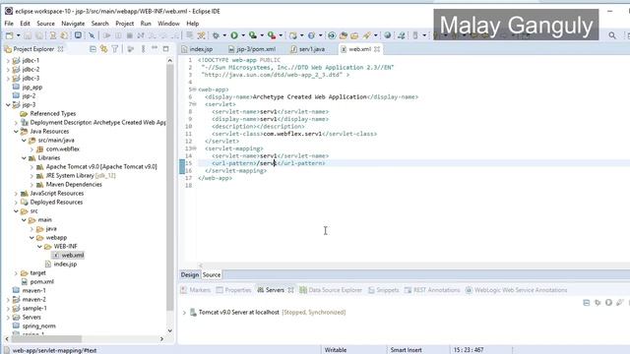This screenshot has width=630, height=354.
Task: Switch to the Design tab of editor
Action: [x=190, y=275]
